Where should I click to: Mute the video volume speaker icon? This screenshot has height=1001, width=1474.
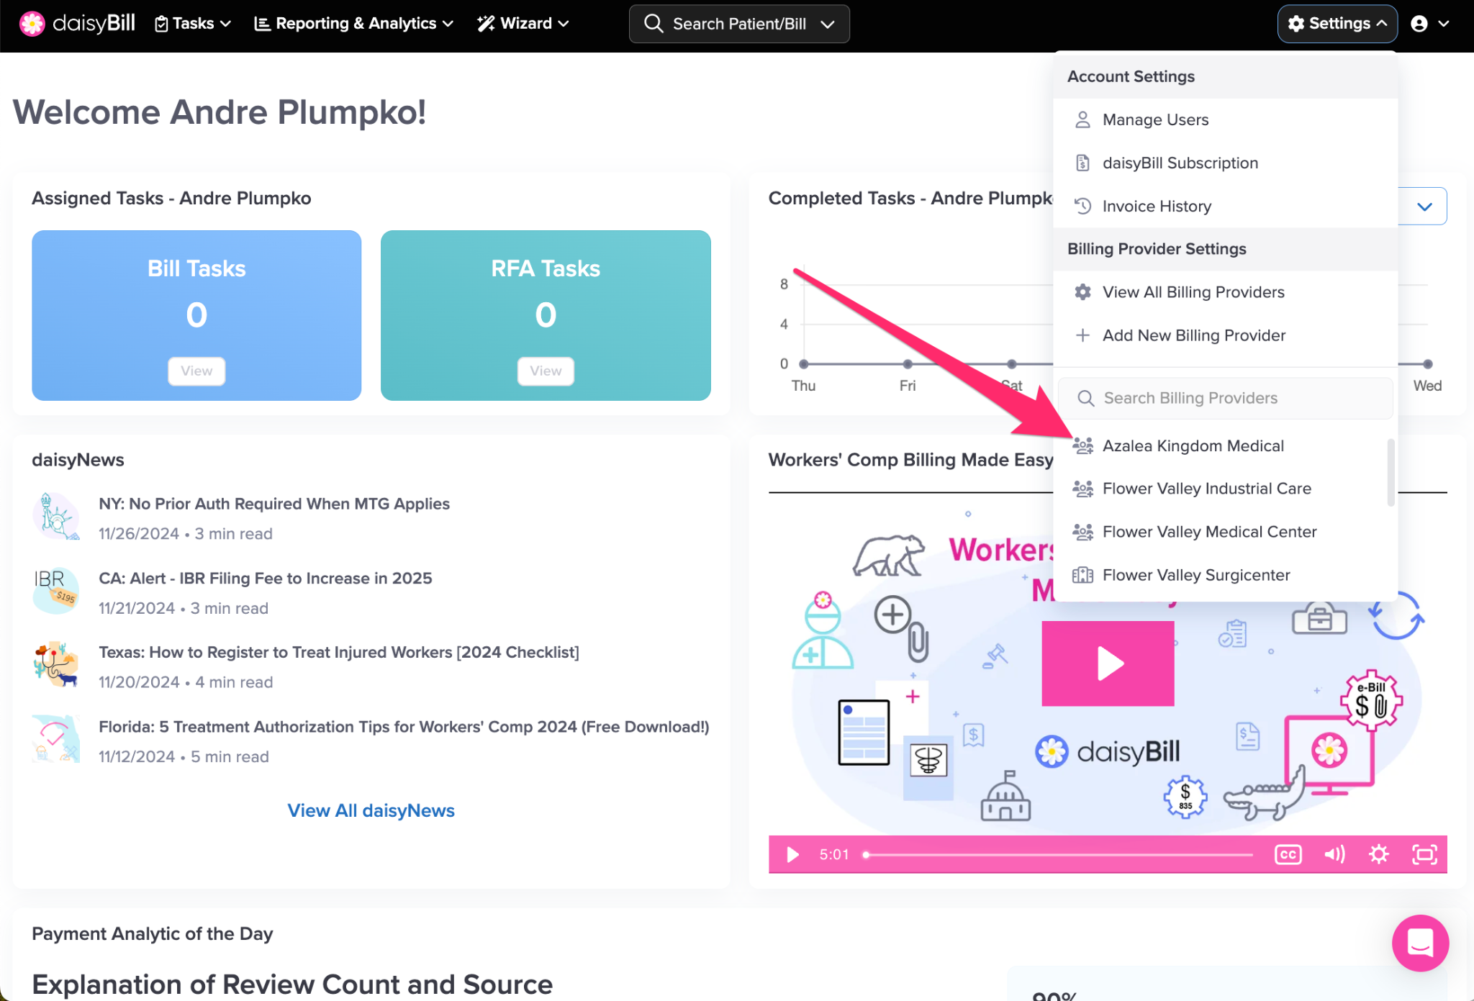pyautogui.click(x=1334, y=854)
